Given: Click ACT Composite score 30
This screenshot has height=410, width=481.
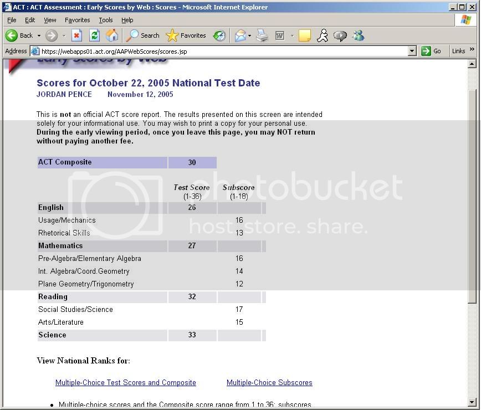Looking at the screenshot, I should click(x=192, y=162).
